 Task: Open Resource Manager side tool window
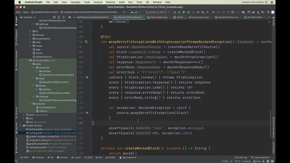16,60
